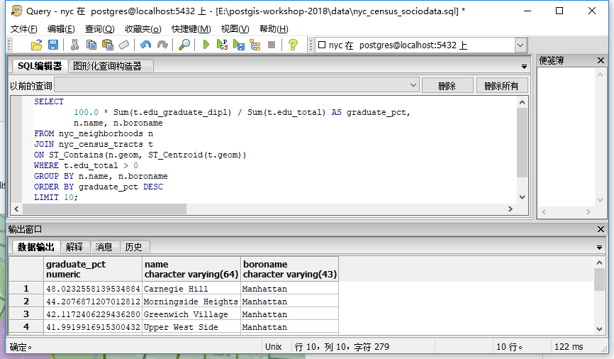
Task: Save the query with the floppy disk icon
Action: (x=53, y=45)
